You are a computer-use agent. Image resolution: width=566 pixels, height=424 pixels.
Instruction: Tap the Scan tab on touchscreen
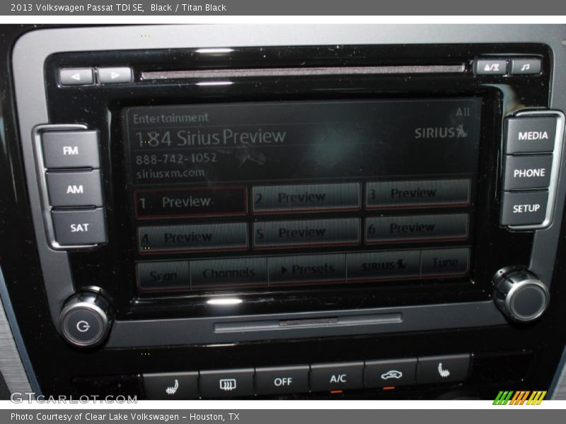163,276
